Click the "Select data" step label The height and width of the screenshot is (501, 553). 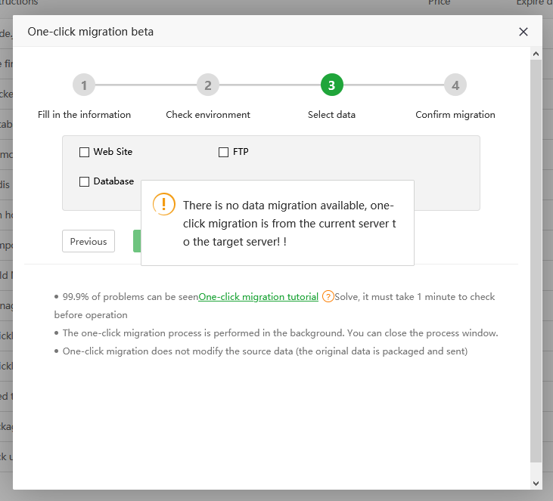331,115
